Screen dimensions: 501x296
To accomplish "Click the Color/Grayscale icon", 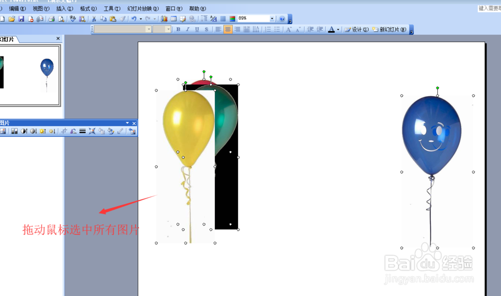I will coord(232,19).
